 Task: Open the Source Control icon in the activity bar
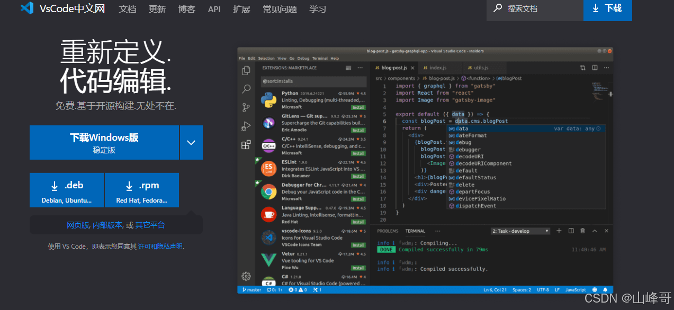(x=246, y=107)
